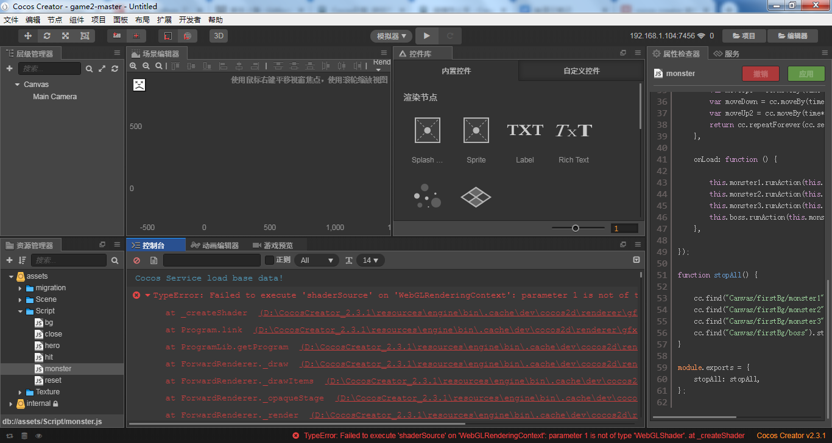Viewport: 832px width, 443px height.
Task: Open the 动画编辑器 animation editor tab
Action: coord(215,245)
